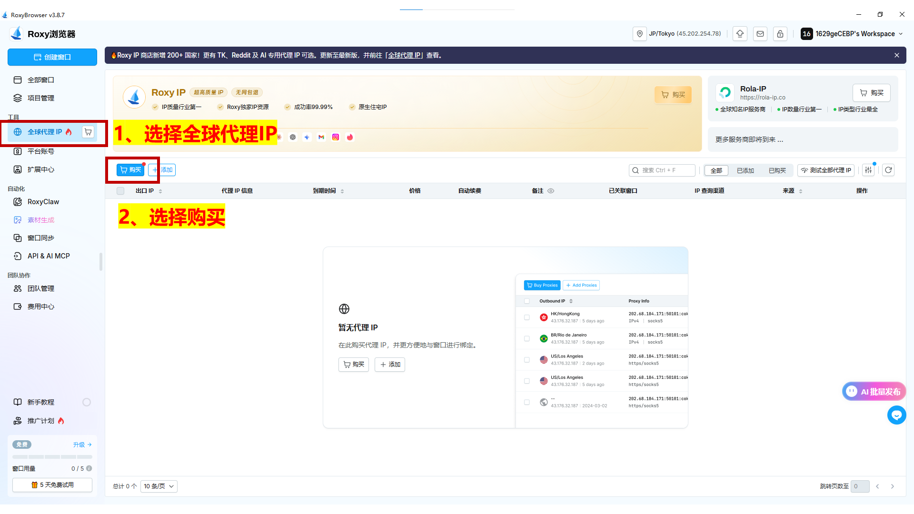Click the AI批量发布 floating button

click(874, 392)
